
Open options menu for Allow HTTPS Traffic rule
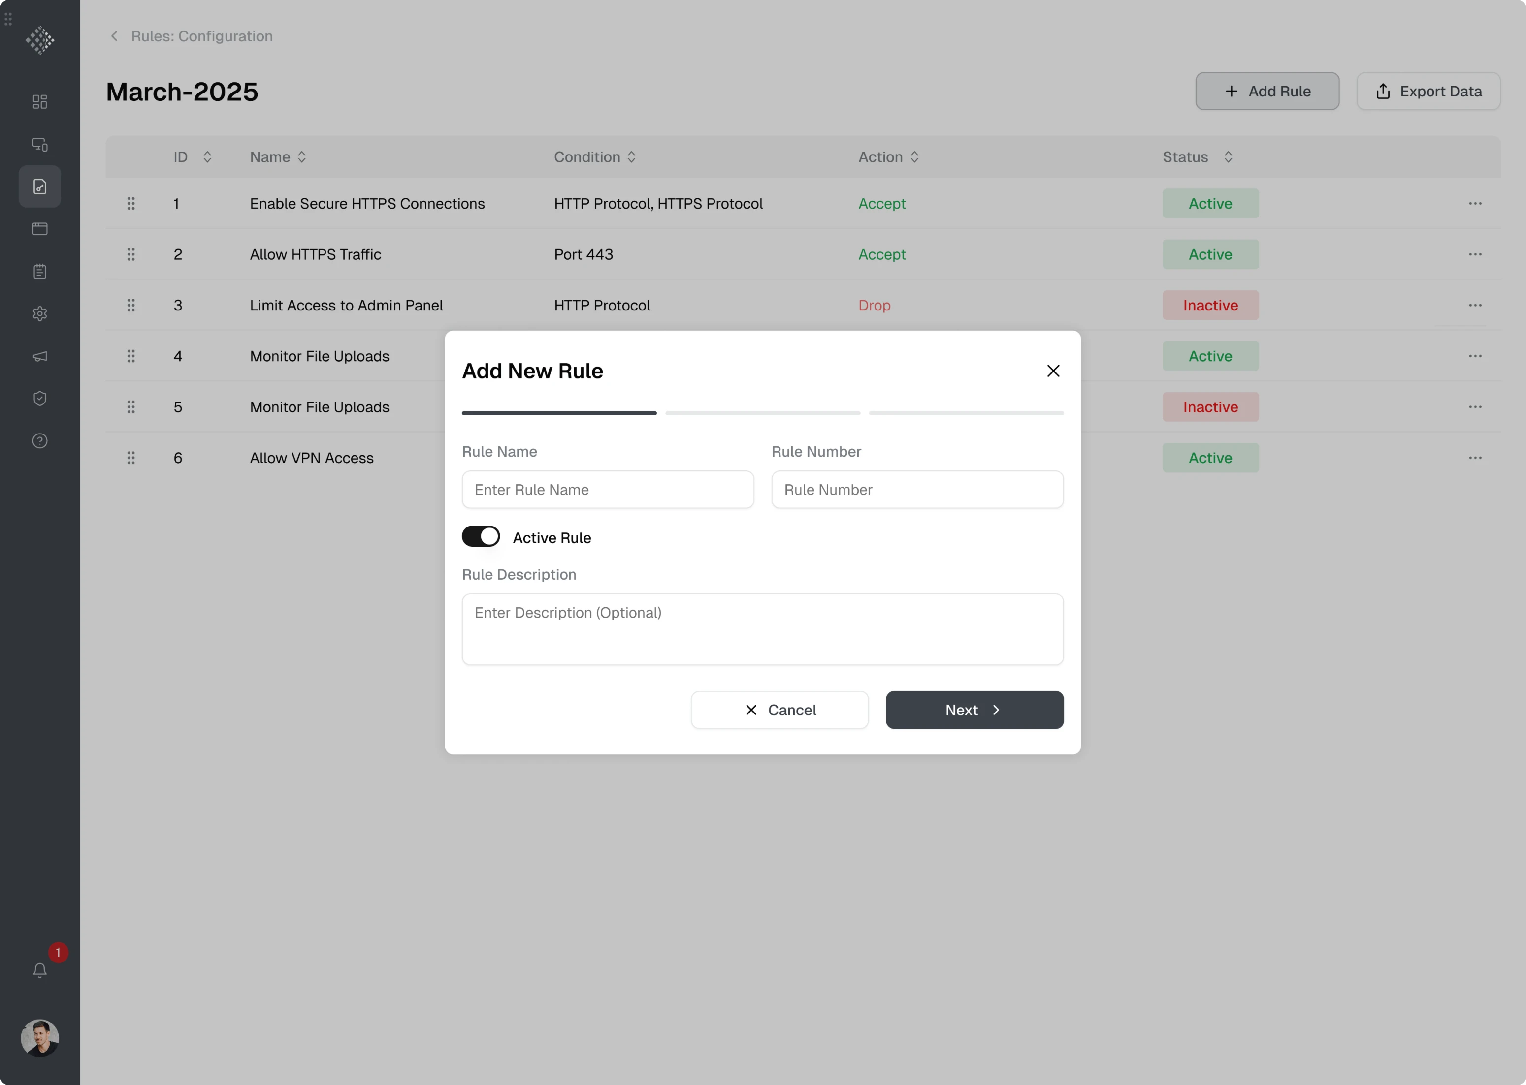pos(1476,254)
